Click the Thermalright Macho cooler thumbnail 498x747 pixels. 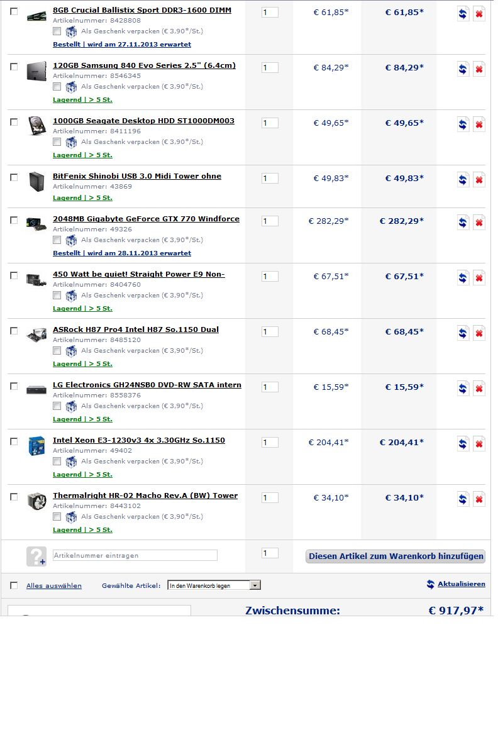[x=36, y=501]
